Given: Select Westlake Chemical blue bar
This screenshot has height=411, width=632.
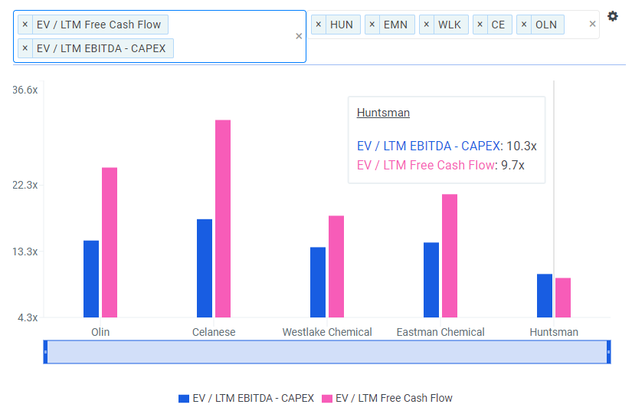Looking at the screenshot, I should (318, 282).
